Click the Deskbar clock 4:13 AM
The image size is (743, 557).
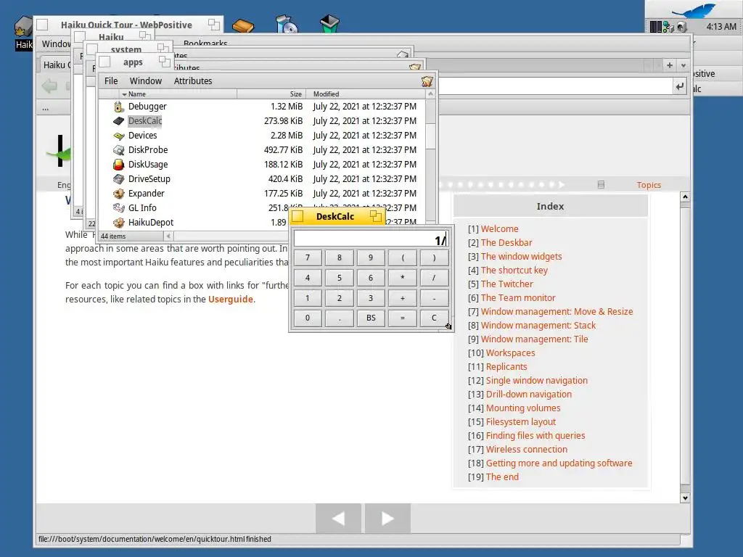[x=721, y=27]
